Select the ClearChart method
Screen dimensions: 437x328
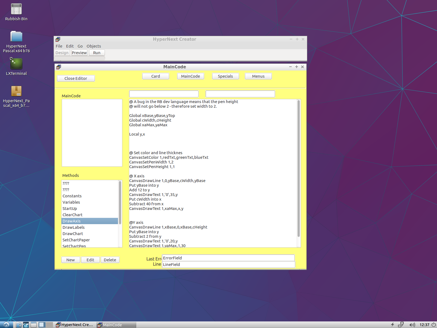coord(72,215)
